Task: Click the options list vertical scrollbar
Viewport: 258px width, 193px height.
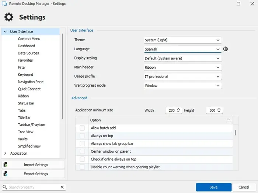Action: point(236,132)
